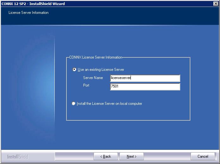The width and height of the screenshot is (220, 164).
Task: Click the Server Name input field
Action: 145,78
